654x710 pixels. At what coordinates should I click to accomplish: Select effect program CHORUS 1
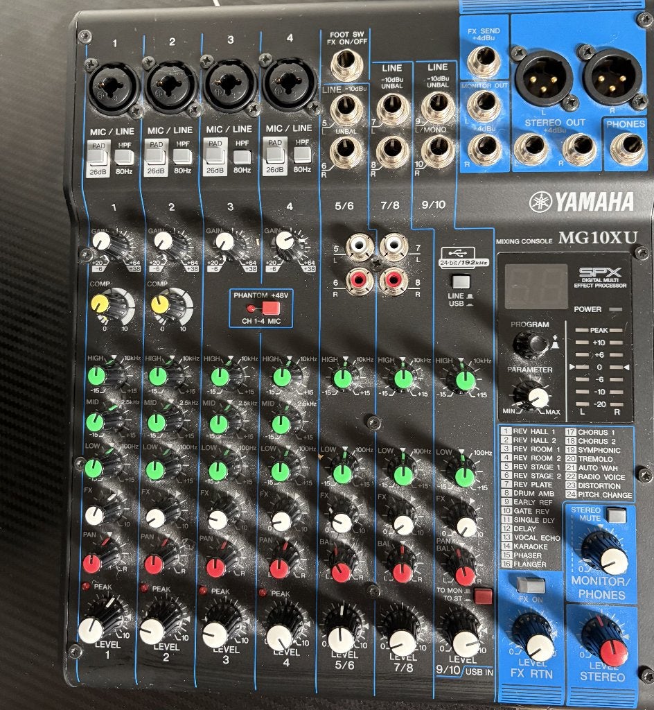591,433
